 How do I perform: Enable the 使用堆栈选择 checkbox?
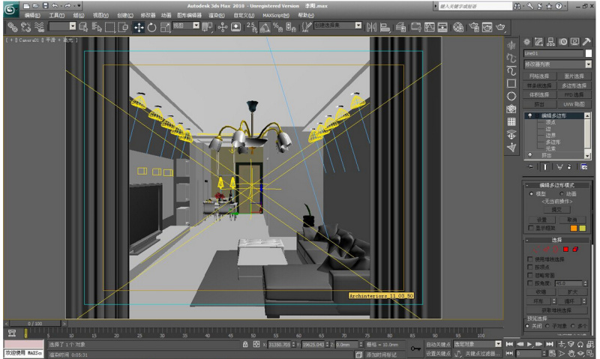tap(530, 259)
